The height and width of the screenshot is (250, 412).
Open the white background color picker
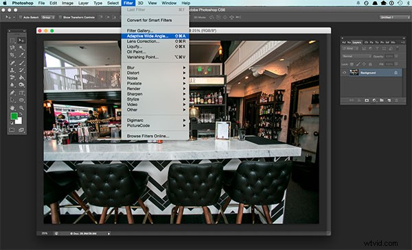(19, 121)
